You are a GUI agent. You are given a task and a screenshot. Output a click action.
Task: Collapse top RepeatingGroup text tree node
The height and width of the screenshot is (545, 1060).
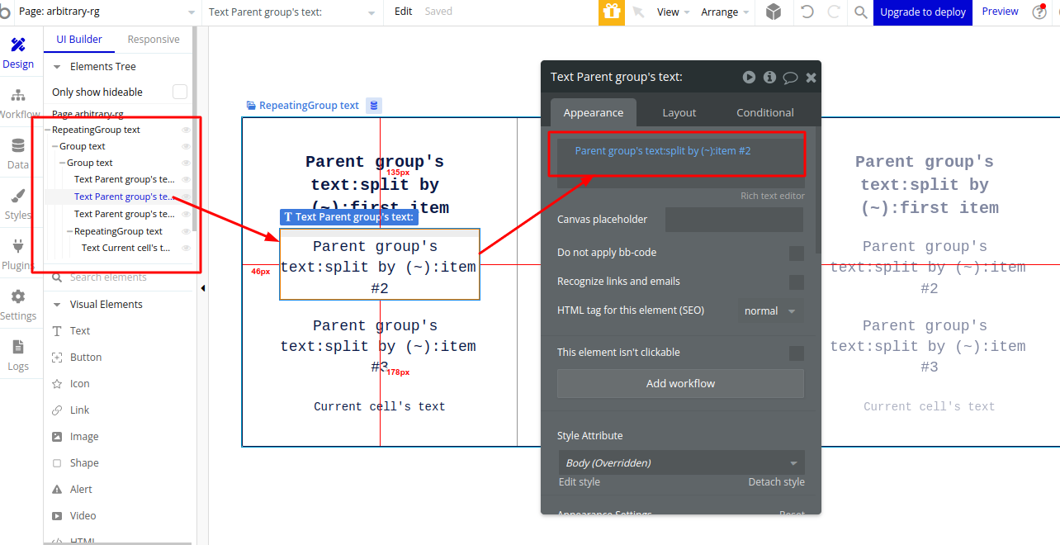(48, 130)
